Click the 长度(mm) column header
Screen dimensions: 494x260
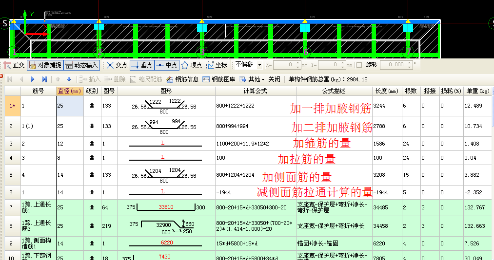[x=387, y=91]
